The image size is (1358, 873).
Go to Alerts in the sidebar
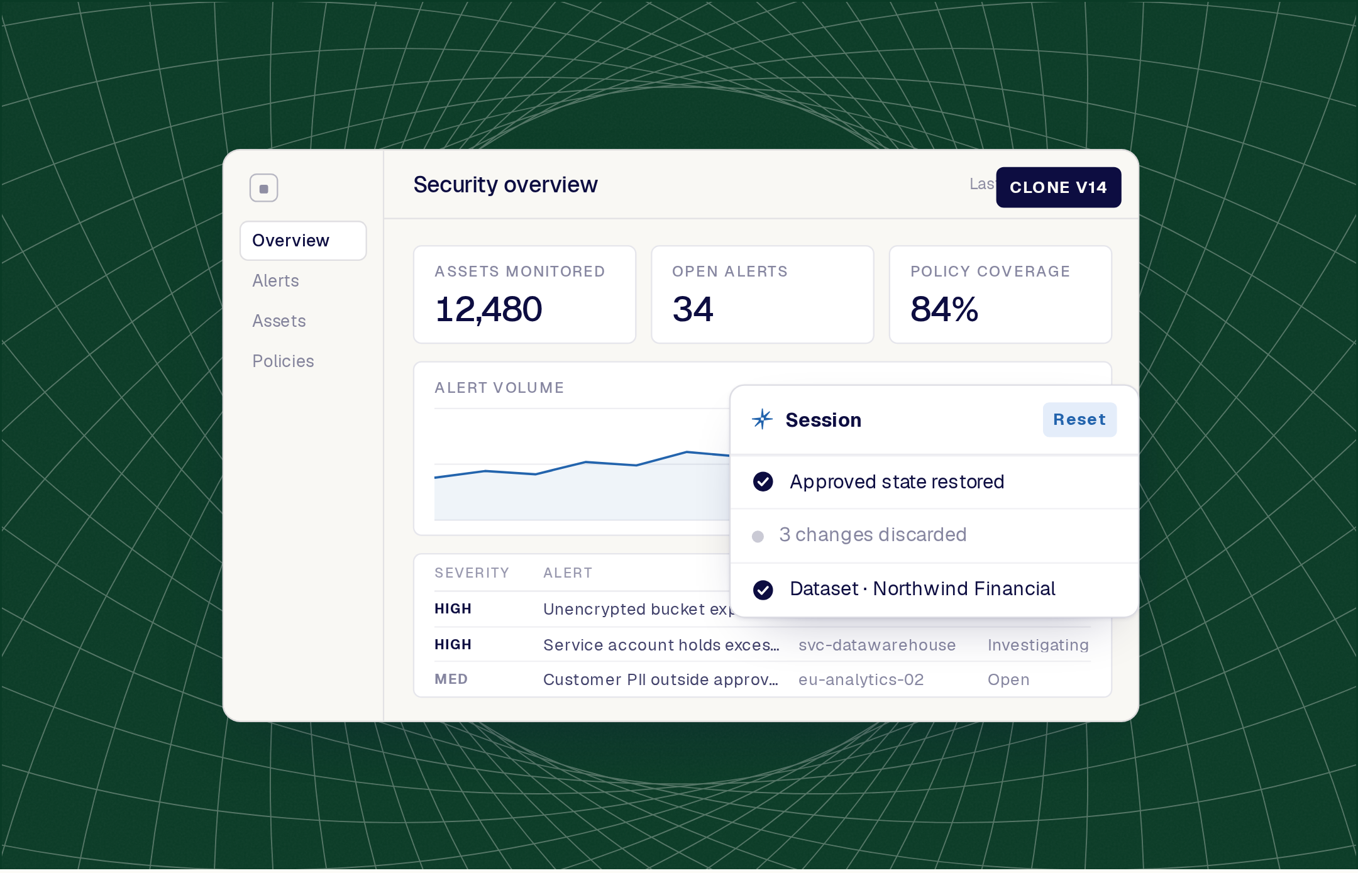[x=275, y=281]
